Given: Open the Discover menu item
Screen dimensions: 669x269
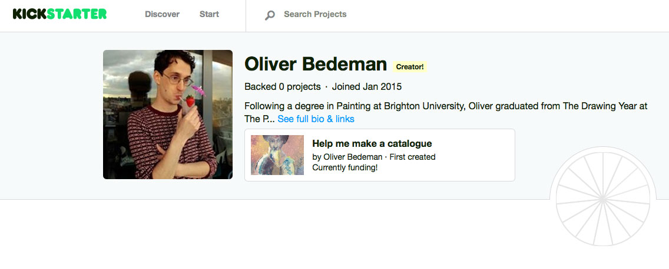Looking at the screenshot, I should click(162, 14).
